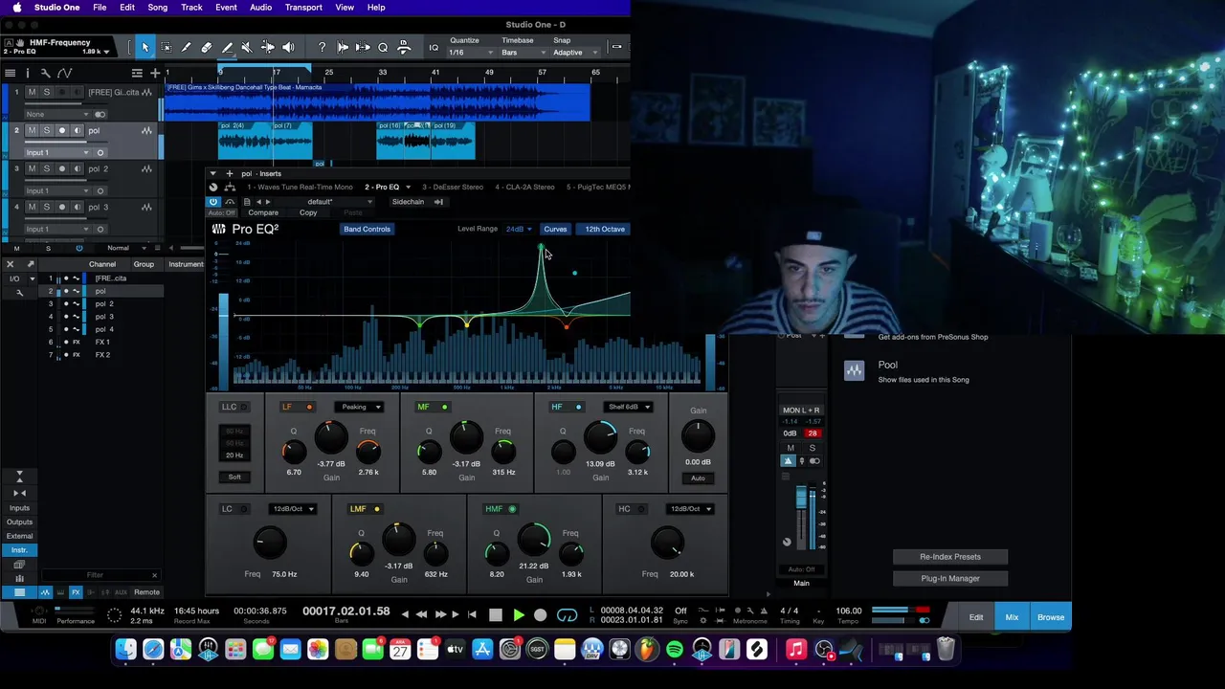Viewport: 1225px width, 689px height.
Task: Enable the HC high cut filter
Action: click(642, 509)
